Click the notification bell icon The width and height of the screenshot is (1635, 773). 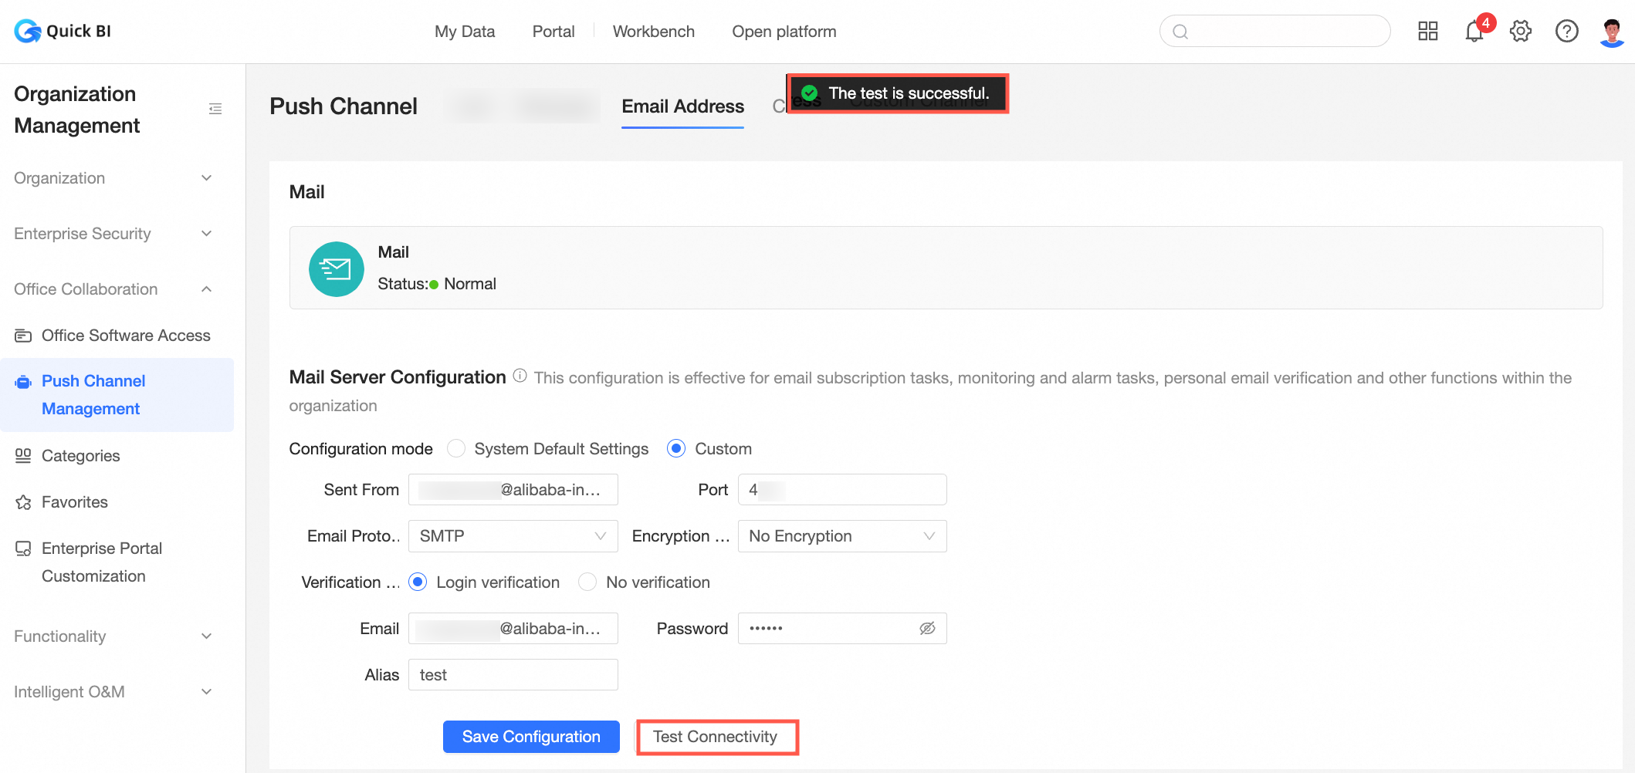click(x=1474, y=32)
